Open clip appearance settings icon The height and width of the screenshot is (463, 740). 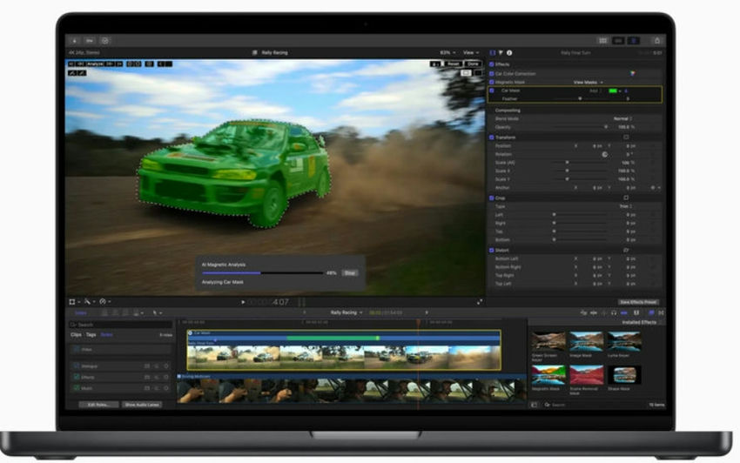(636, 313)
